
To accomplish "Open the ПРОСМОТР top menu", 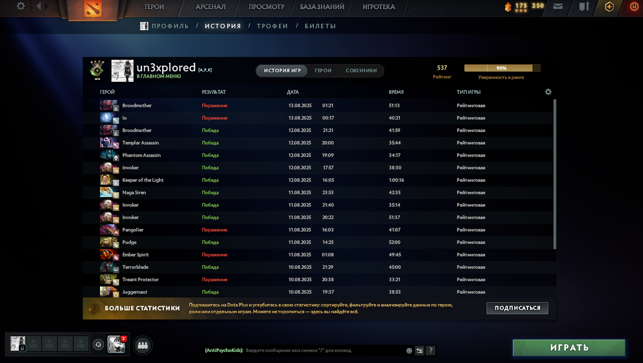I will point(266,7).
